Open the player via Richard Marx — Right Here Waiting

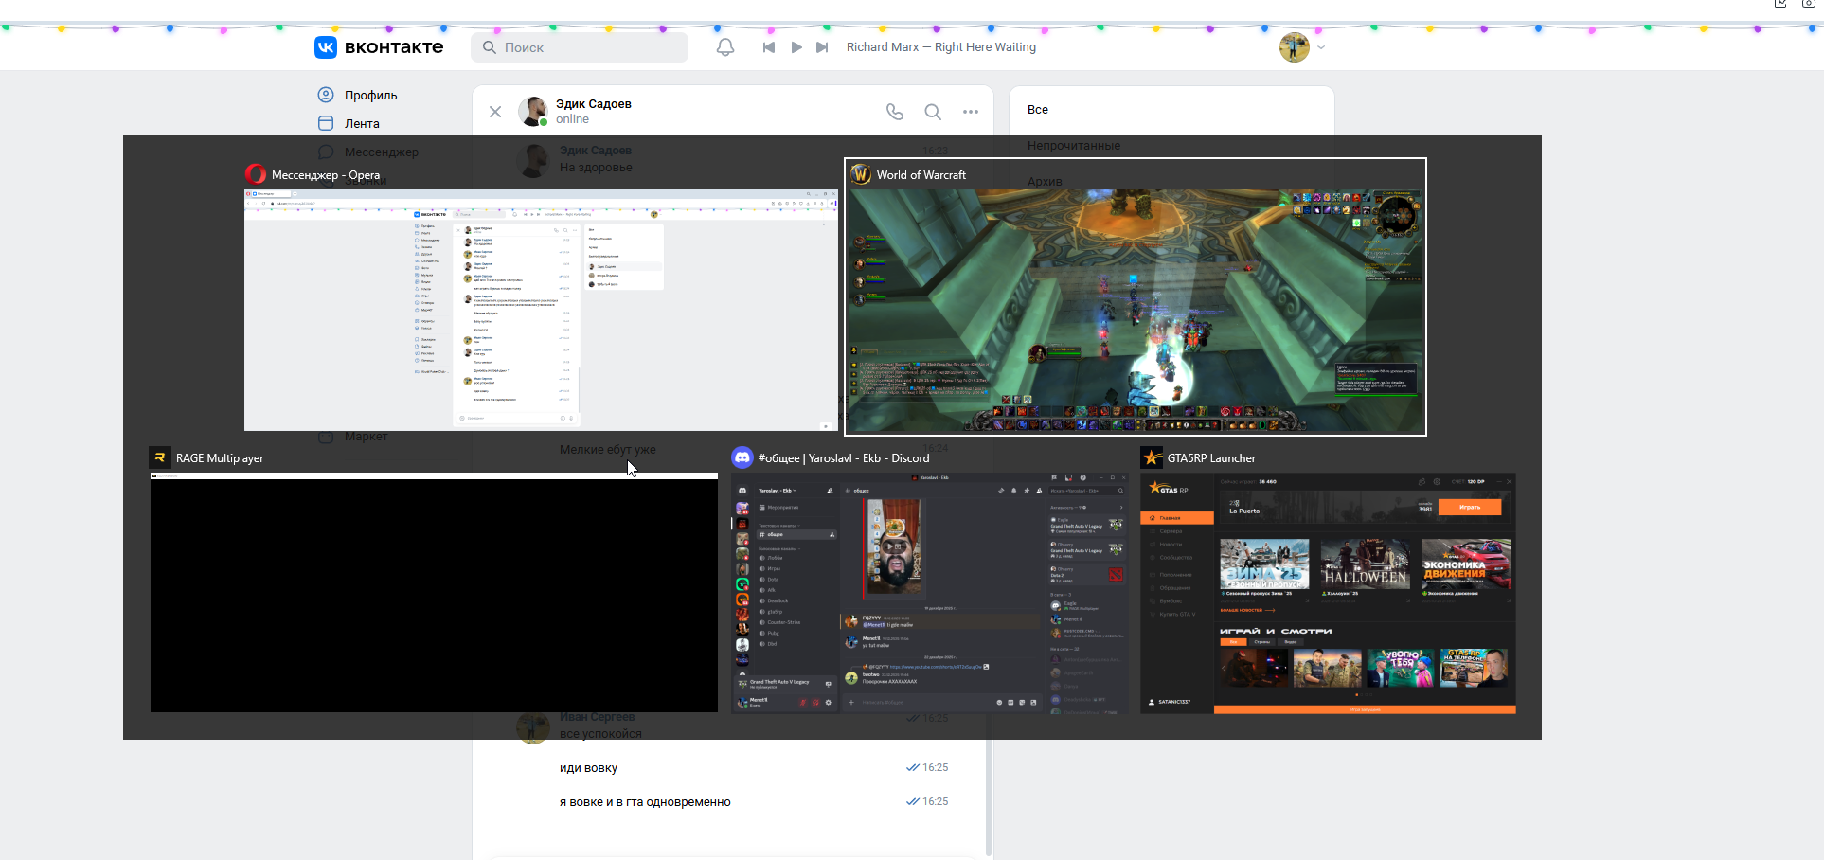(x=941, y=47)
